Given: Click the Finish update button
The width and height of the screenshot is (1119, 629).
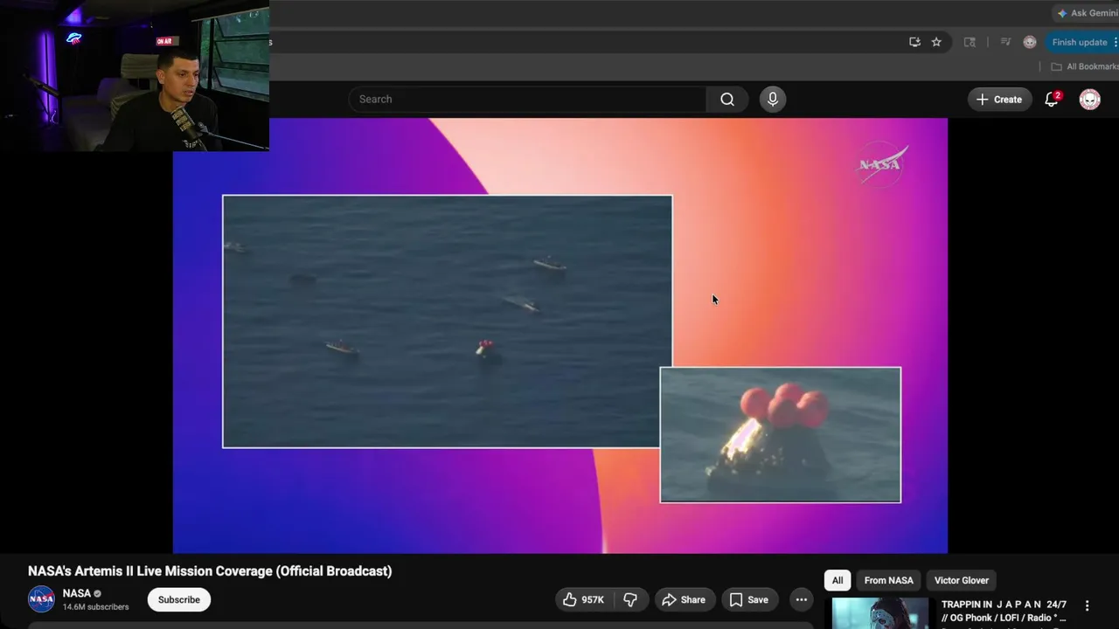Looking at the screenshot, I should [1081, 42].
